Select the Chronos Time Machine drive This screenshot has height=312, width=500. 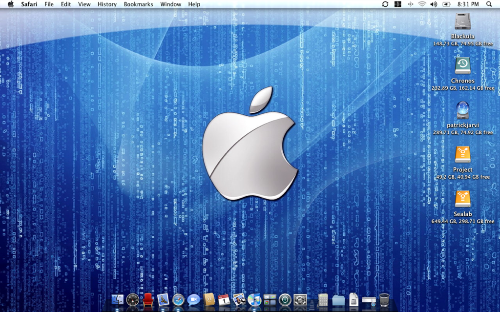(x=462, y=66)
